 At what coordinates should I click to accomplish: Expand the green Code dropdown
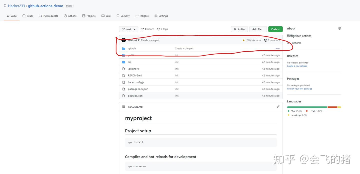point(275,29)
